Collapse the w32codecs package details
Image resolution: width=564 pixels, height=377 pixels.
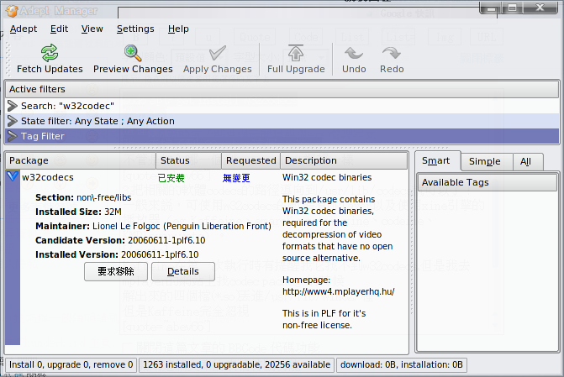[13, 176]
